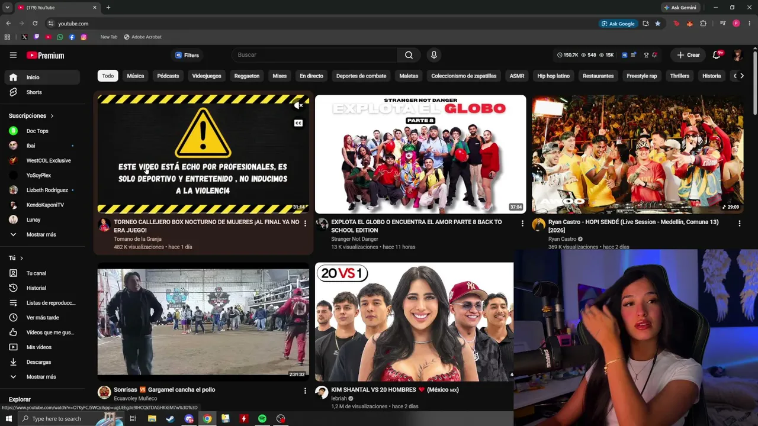Open Kim Shantal vs 20 Hombres thumbnail
Viewport: 758px width, 426px height.
414,322
